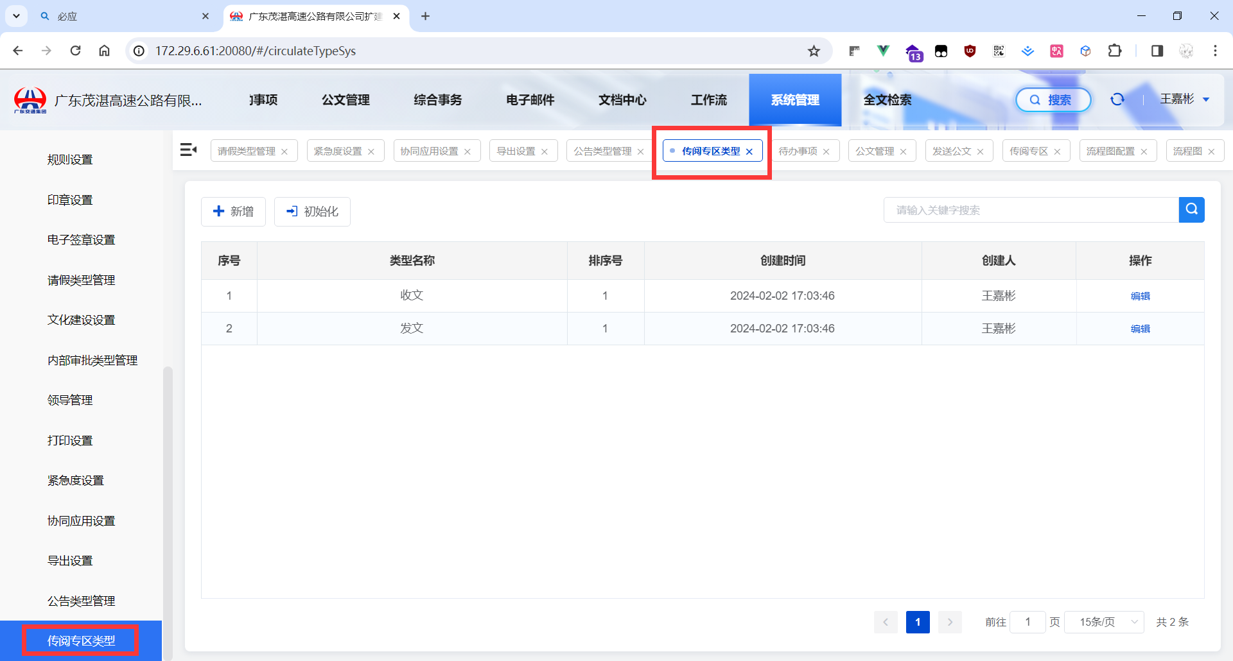Viewport: 1233px width, 661px height.
Task: Click the next page arrow
Action: (950, 622)
